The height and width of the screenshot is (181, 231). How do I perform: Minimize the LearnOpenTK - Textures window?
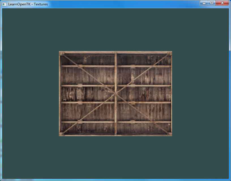coord(204,3)
